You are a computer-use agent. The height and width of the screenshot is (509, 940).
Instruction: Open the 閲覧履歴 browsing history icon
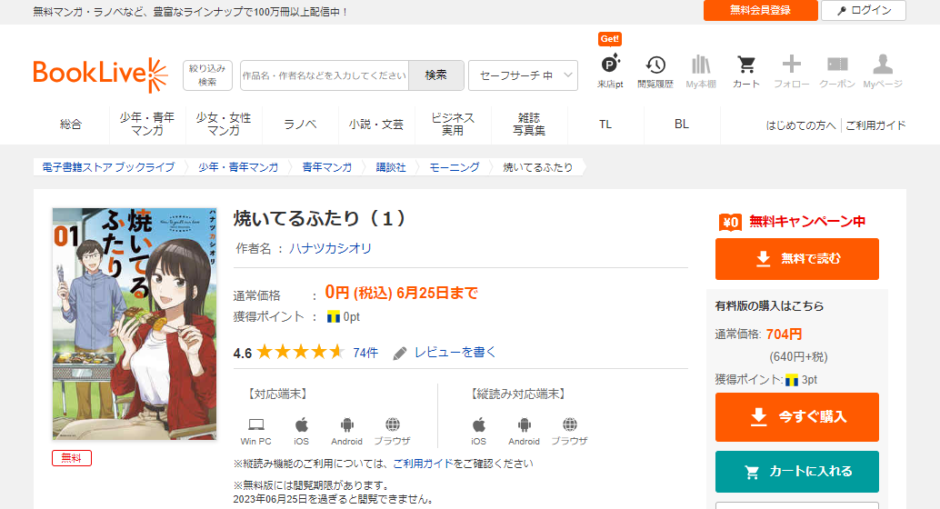point(655,65)
